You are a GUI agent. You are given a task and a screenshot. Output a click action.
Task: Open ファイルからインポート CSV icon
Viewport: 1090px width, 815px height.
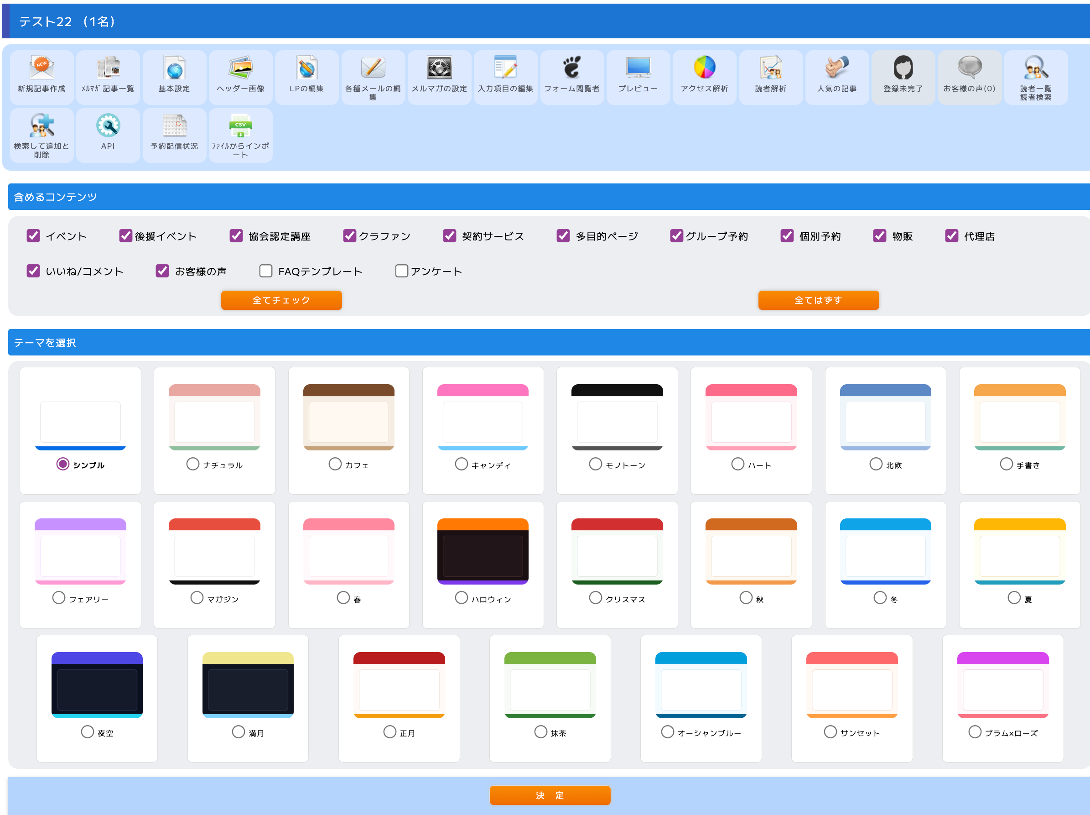240,126
